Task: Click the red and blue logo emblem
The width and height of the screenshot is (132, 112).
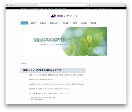Action: tap(54, 16)
